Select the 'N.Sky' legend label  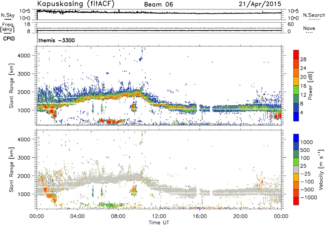(8, 15)
